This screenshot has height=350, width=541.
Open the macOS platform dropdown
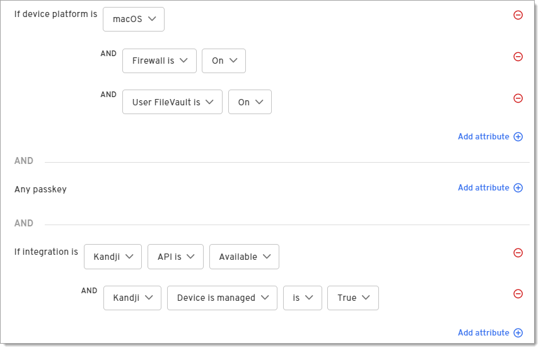point(134,19)
